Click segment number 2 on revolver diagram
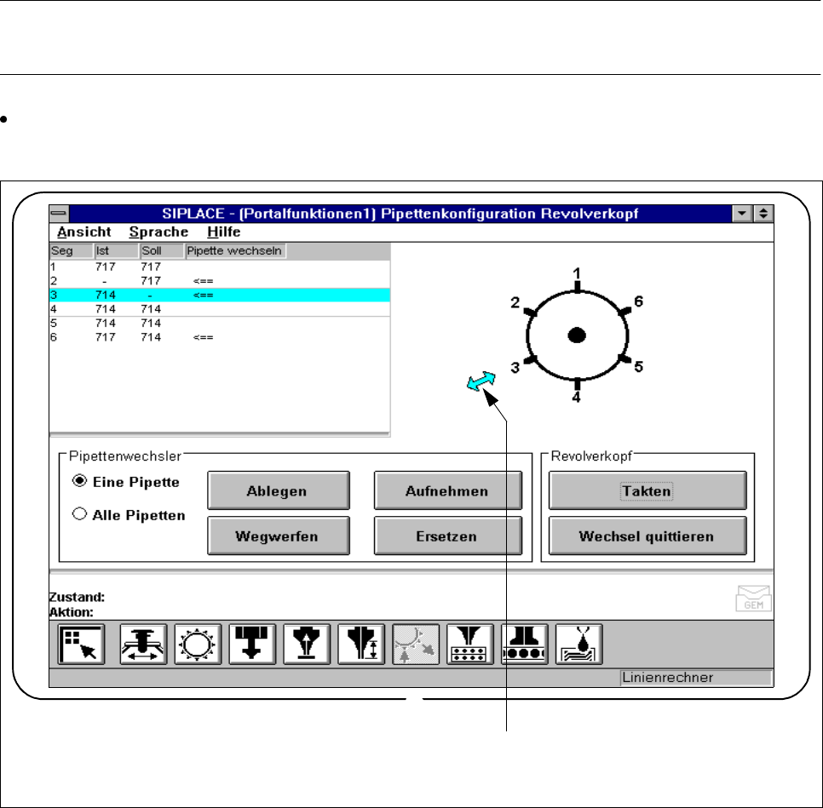Screen dimensions: 823x808 click(x=515, y=303)
